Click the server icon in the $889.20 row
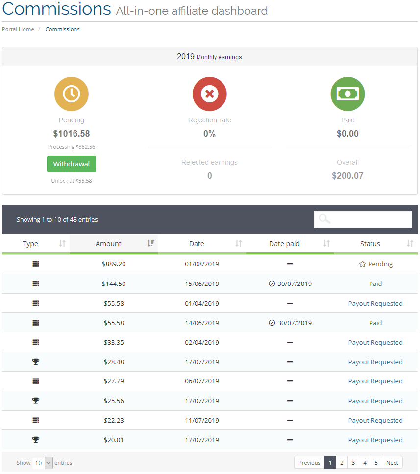420x474 pixels. (36, 264)
